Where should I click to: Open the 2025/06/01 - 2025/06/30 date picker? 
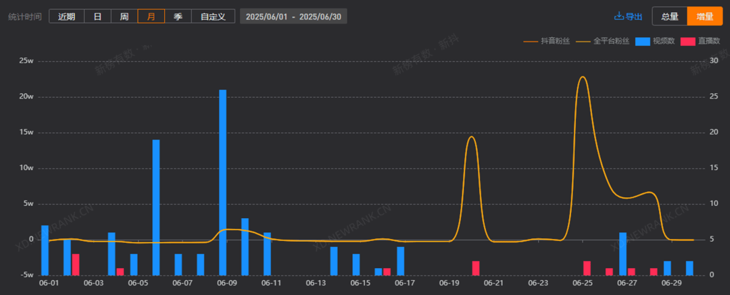pos(293,16)
